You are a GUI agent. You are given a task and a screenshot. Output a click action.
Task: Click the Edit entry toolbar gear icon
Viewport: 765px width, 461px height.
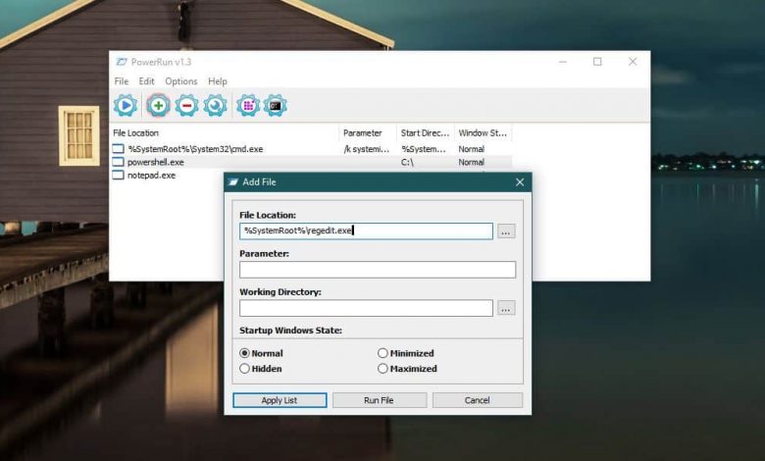click(215, 105)
